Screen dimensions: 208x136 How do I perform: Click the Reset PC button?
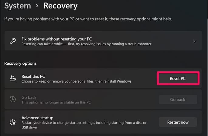[x=178, y=78]
